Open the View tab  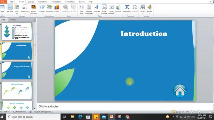point(91,2)
